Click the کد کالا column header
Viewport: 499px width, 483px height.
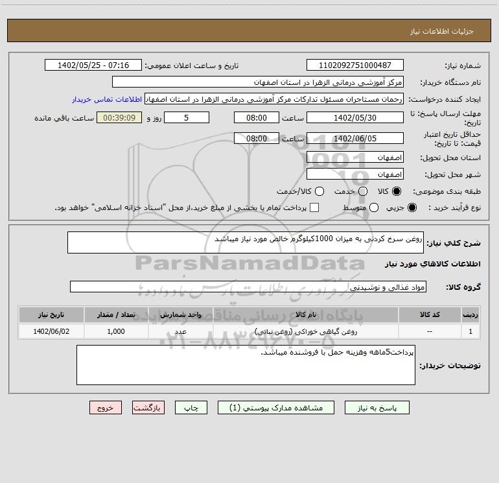pos(430,314)
